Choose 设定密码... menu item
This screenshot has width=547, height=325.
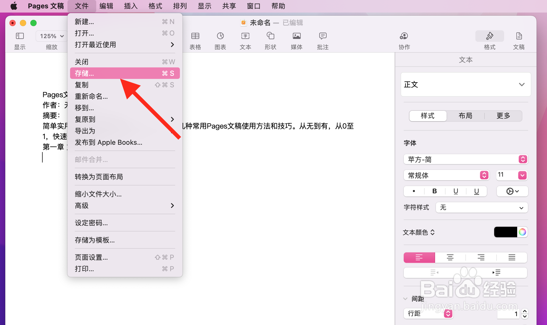(125, 223)
